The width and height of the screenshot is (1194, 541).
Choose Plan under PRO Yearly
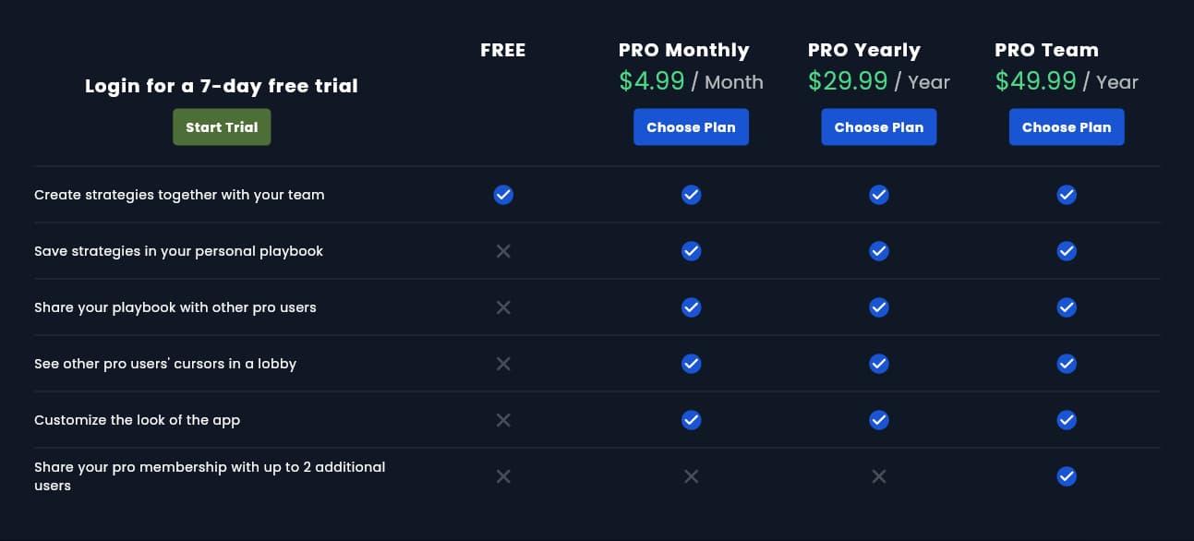(x=878, y=127)
